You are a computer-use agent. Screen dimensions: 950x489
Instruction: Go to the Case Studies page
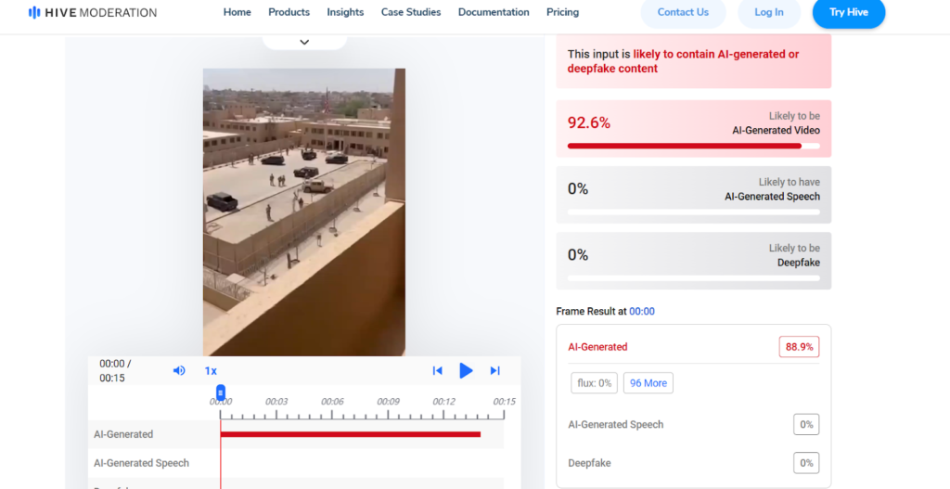click(411, 12)
